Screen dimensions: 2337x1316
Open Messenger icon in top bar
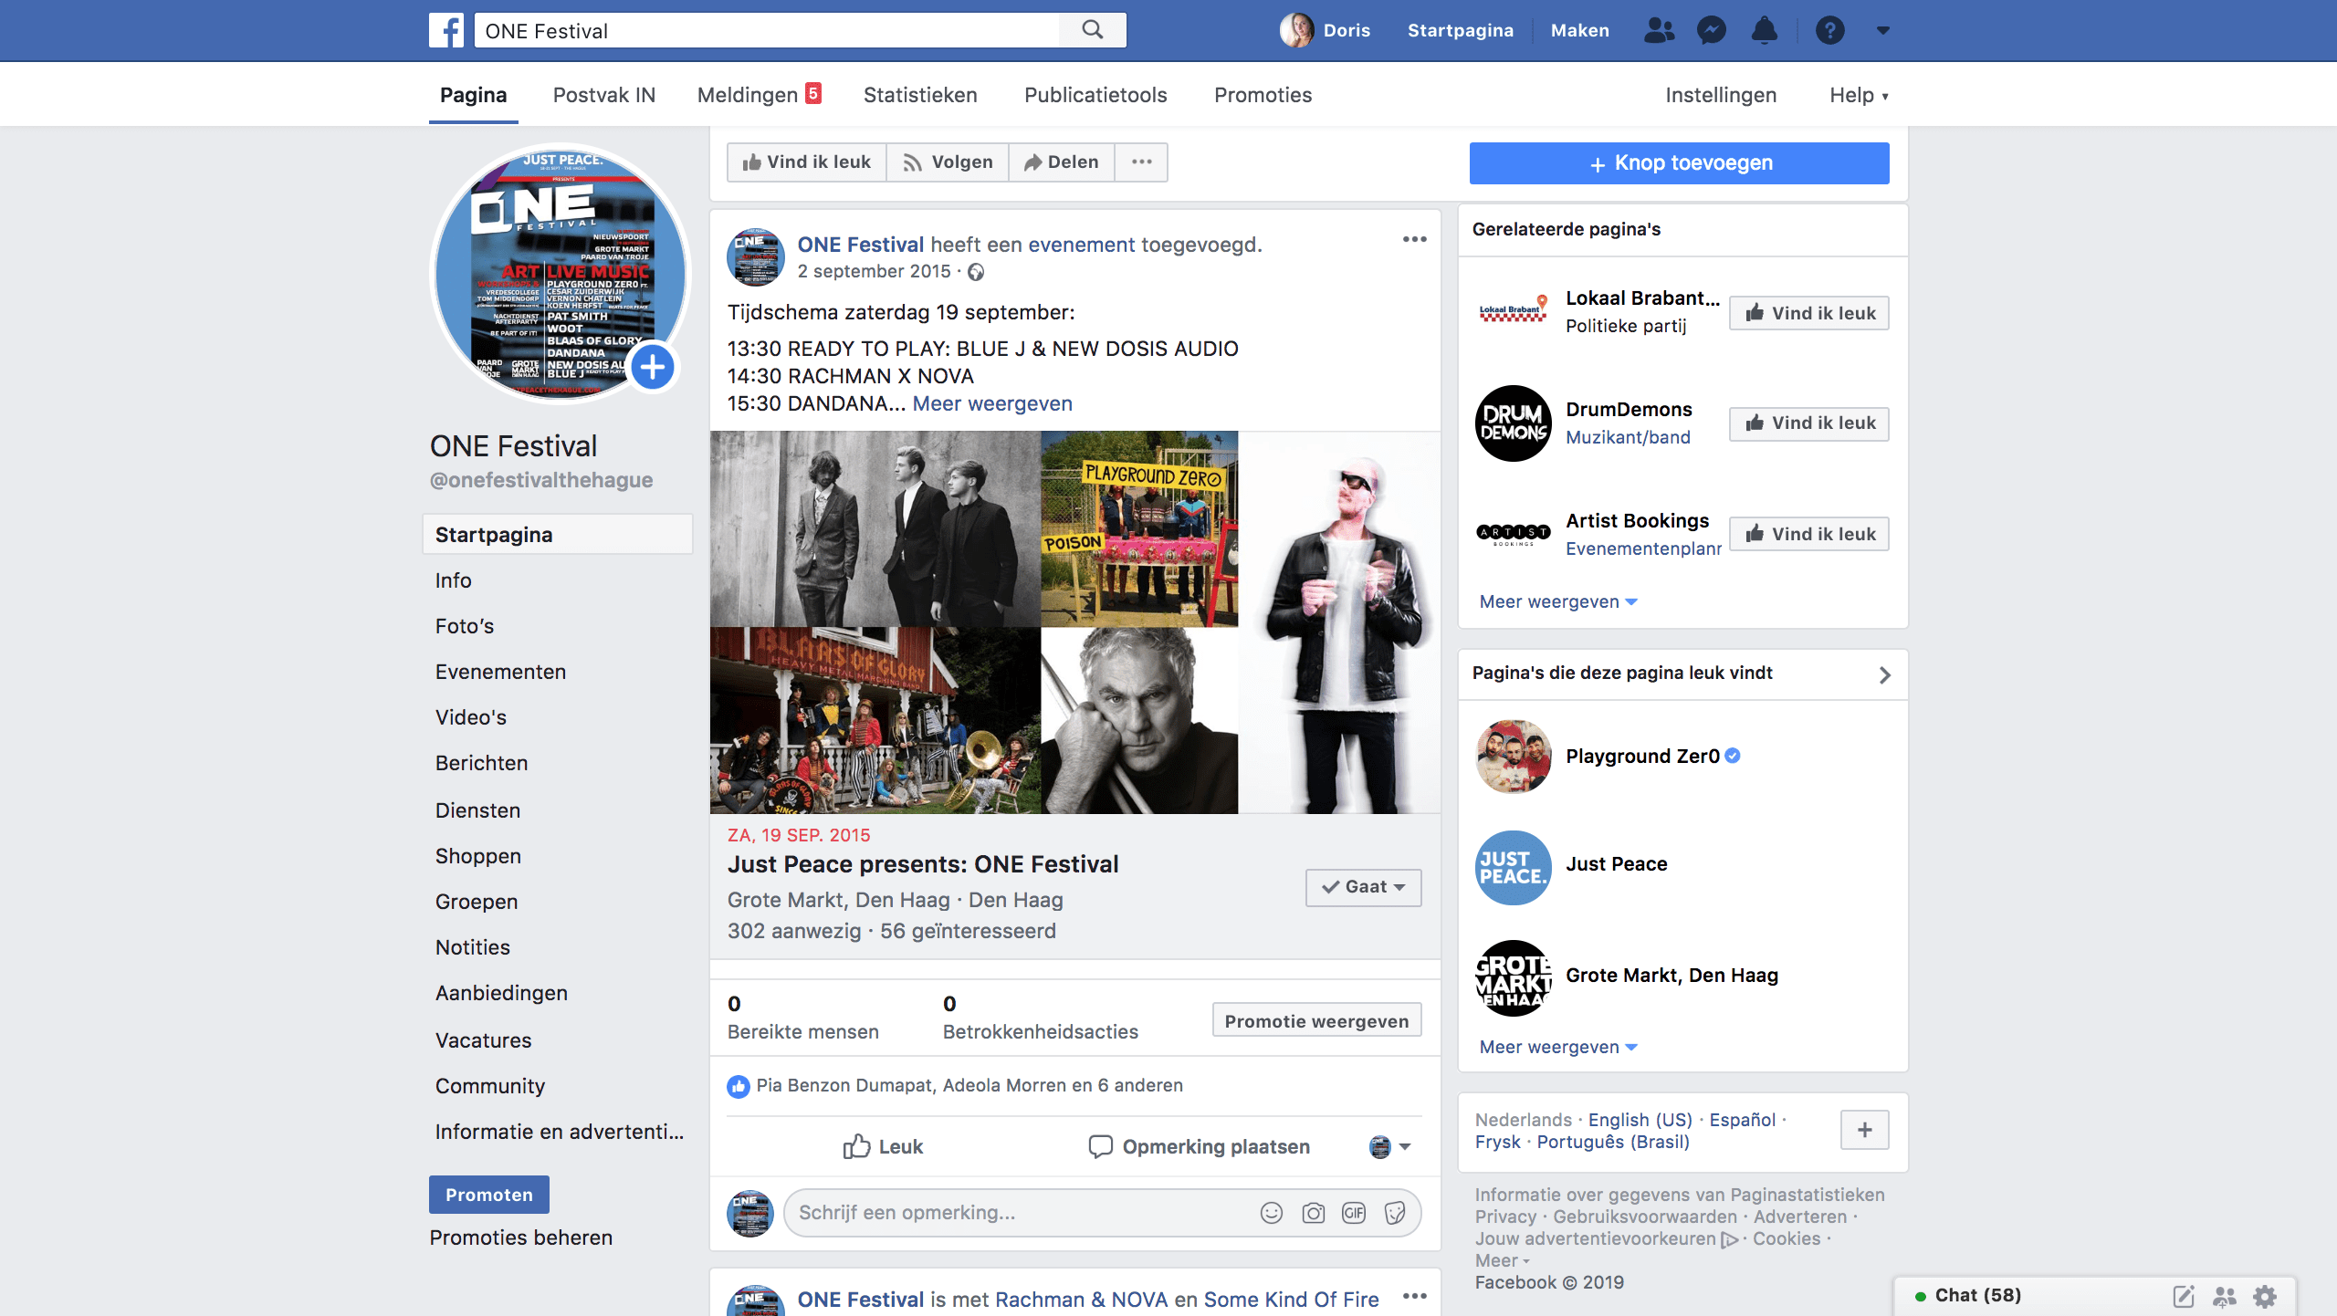pyautogui.click(x=1711, y=30)
